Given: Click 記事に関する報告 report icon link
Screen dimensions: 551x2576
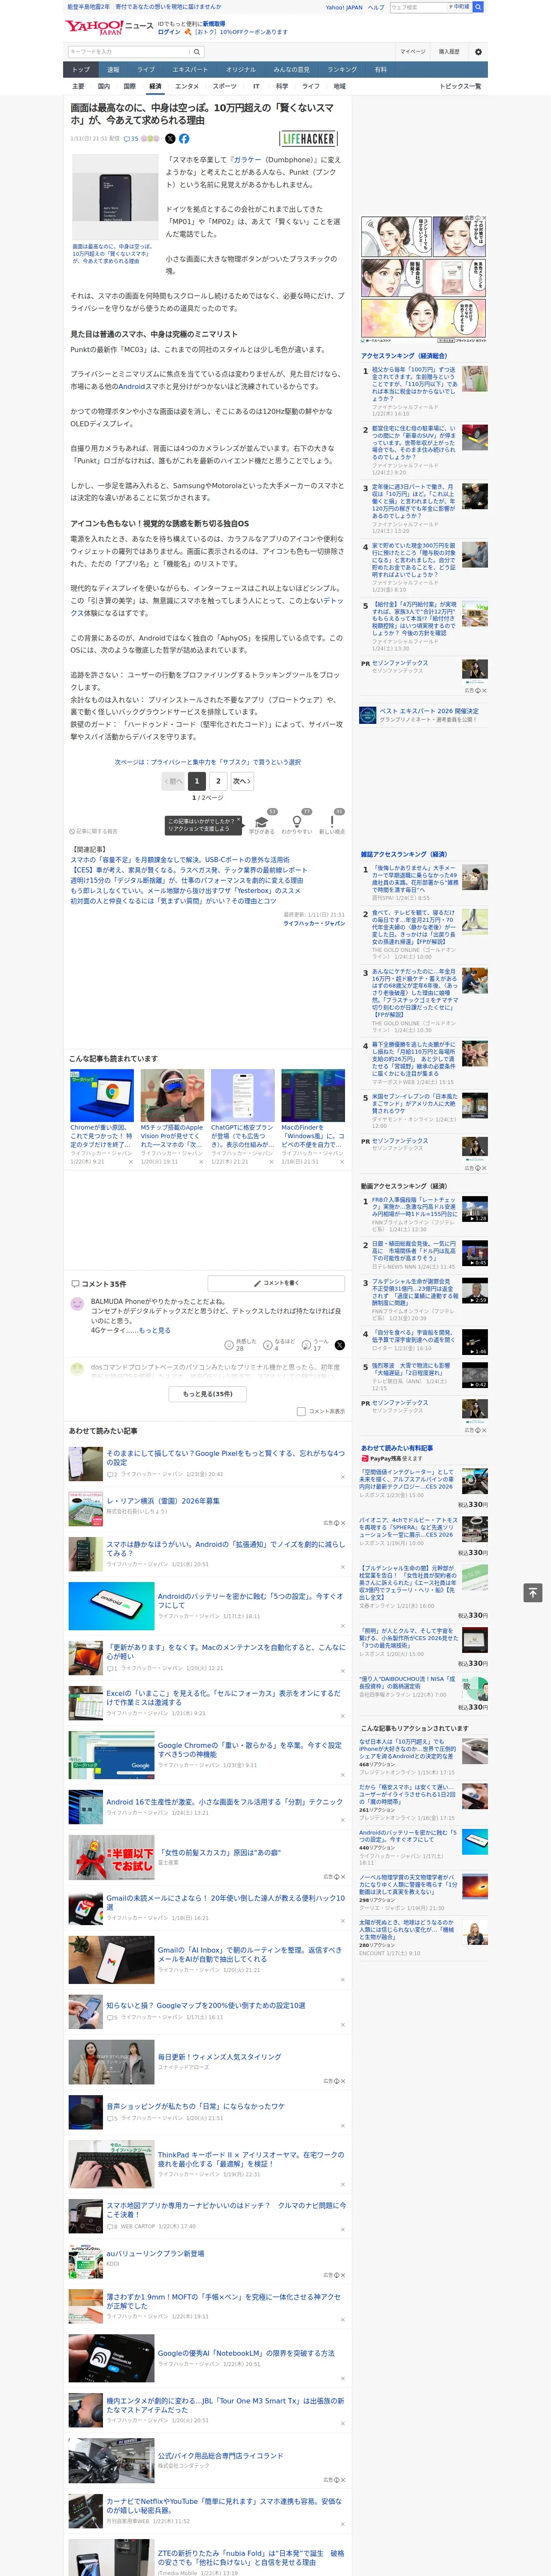Looking at the screenshot, I should tap(93, 831).
